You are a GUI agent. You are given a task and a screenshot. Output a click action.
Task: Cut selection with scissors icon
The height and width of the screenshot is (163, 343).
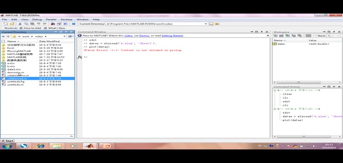tap(20, 24)
